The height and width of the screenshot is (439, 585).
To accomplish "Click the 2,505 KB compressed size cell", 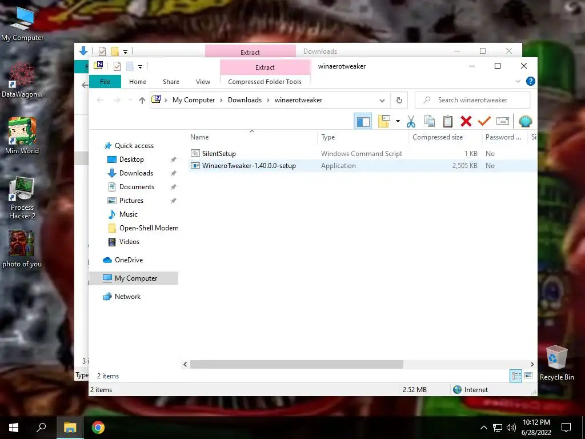I will (x=464, y=166).
